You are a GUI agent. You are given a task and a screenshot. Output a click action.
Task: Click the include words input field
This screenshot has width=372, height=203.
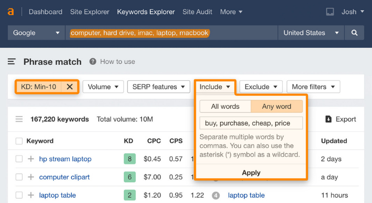pyautogui.click(x=251, y=123)
